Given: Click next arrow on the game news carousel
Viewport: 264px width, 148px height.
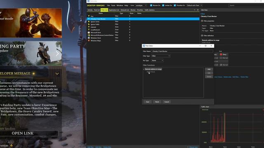Looking at the screenshot, I should tap(57, 53).
